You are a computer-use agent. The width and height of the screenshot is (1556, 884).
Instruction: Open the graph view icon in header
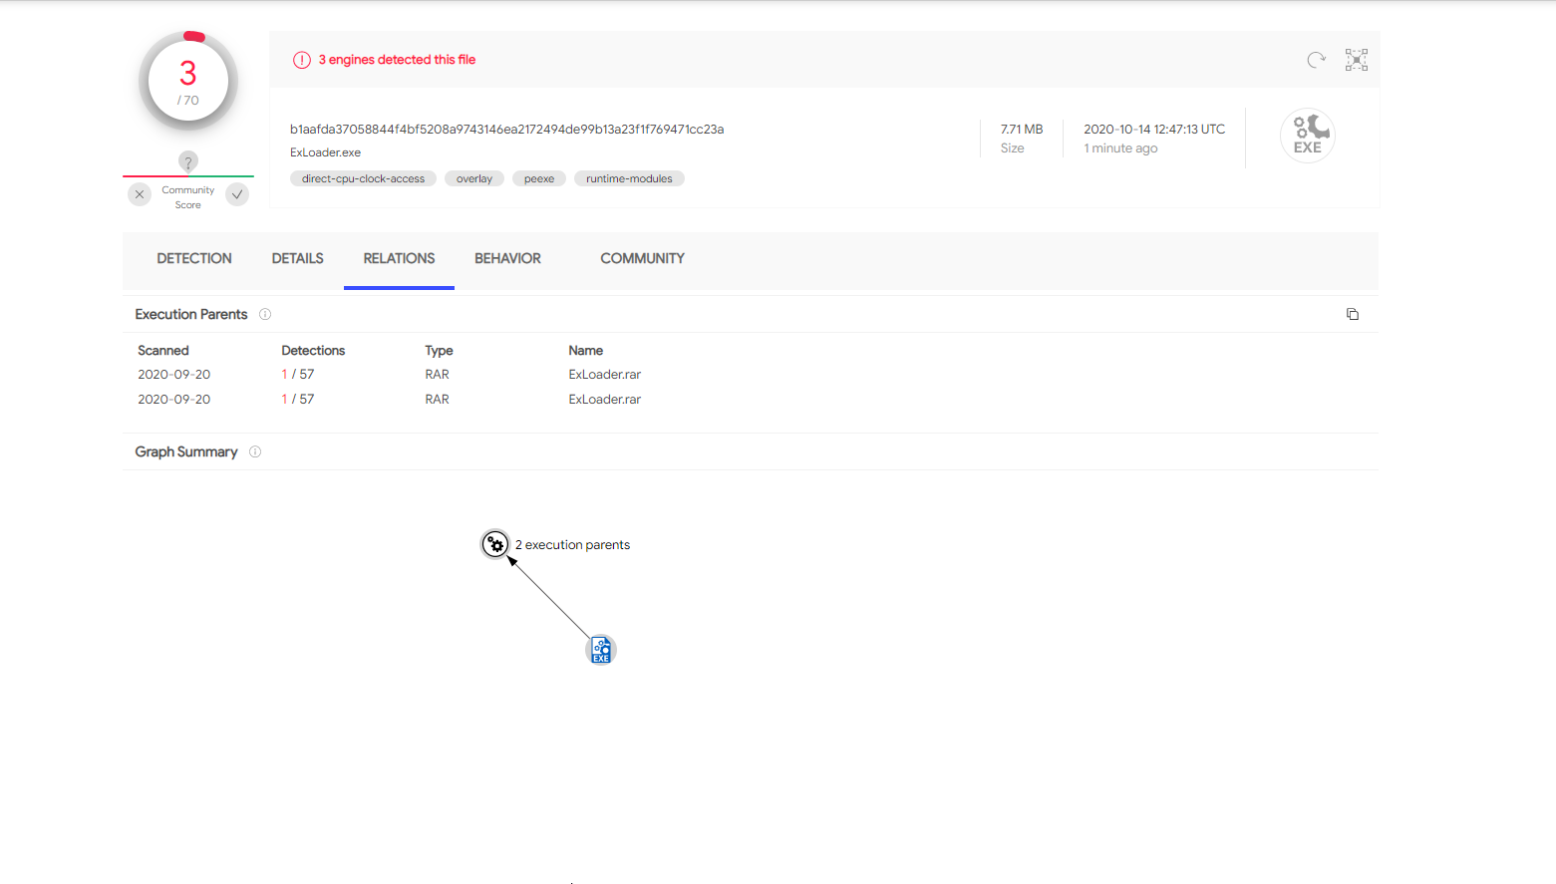(1356, 60)
